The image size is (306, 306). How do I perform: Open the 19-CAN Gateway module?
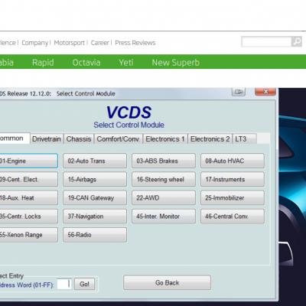(95, 197)
